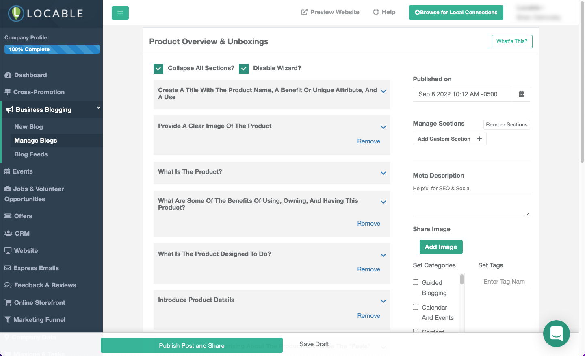The image size is (585, 356).
Task: Open the chat support bubble
Action: (x=556, y=334)
